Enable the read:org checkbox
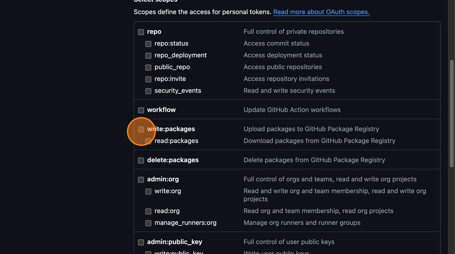The width and height of the screenshot is (455, 254). (148, 211)
